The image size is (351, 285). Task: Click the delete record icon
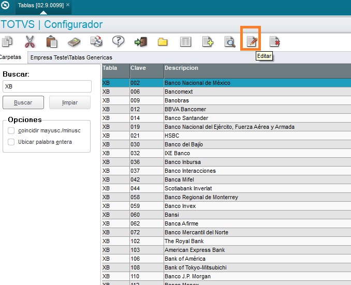275,41
